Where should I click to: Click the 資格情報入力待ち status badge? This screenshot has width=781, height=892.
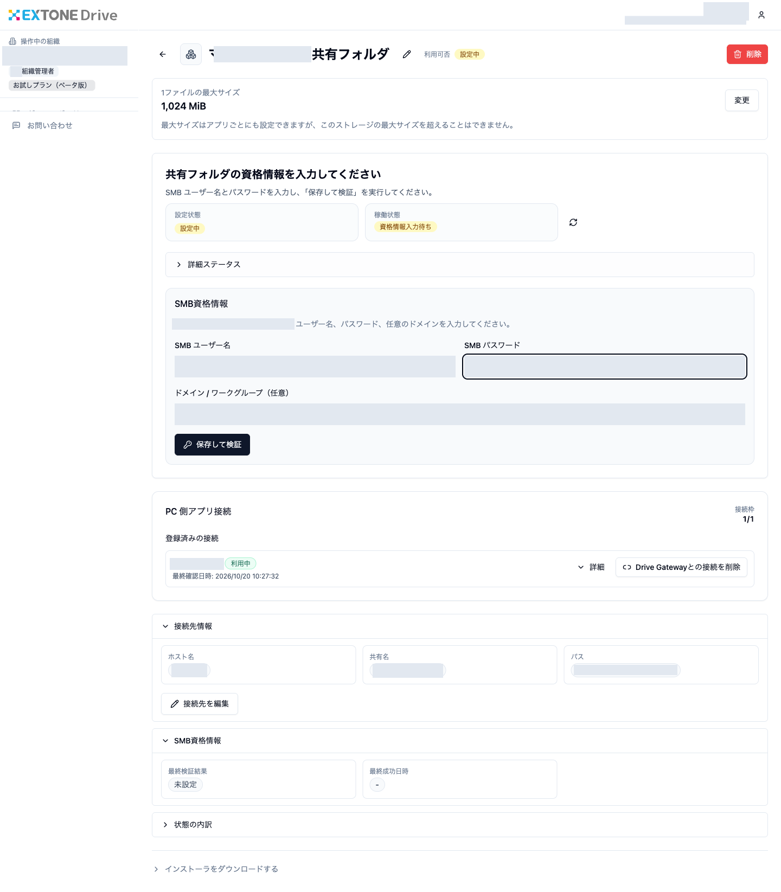click(x=405, y=227)
